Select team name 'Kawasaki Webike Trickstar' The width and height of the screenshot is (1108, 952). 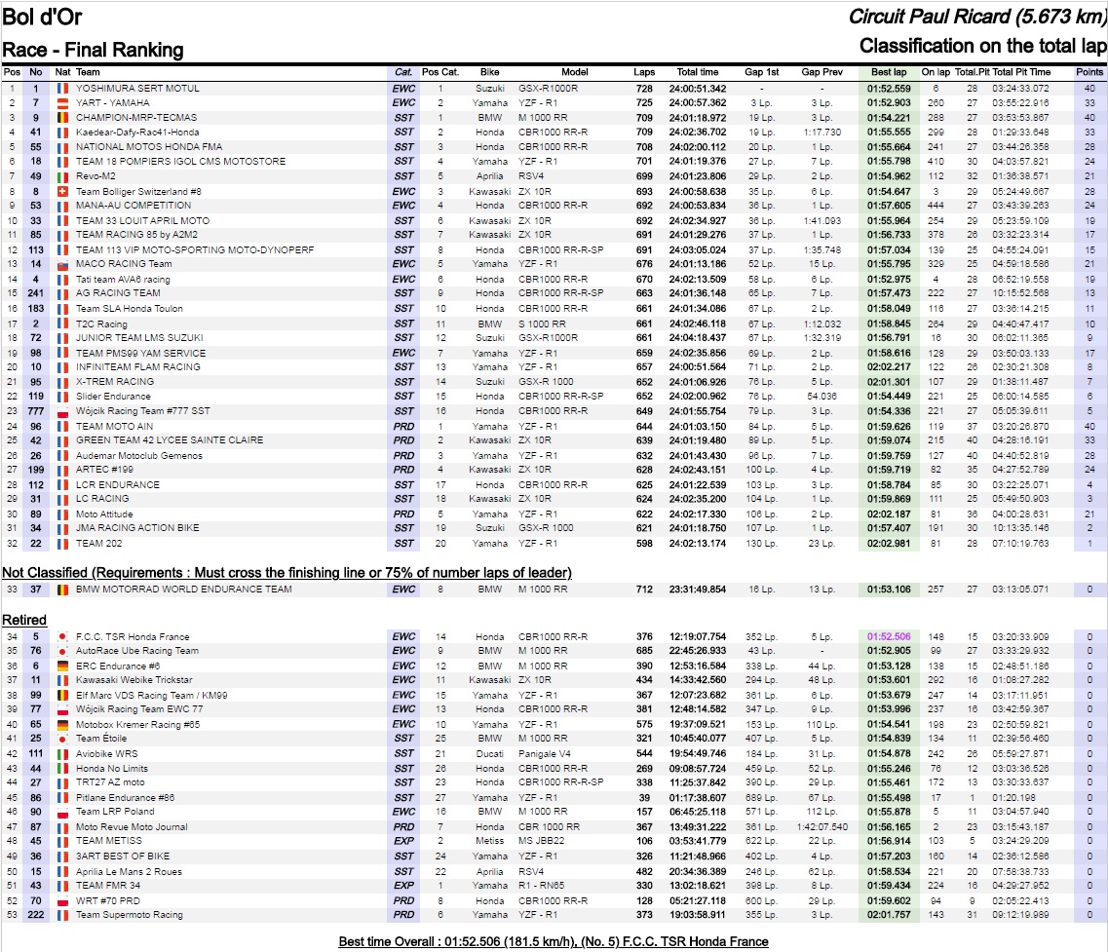pyautogui.click(x=134, y=680)
